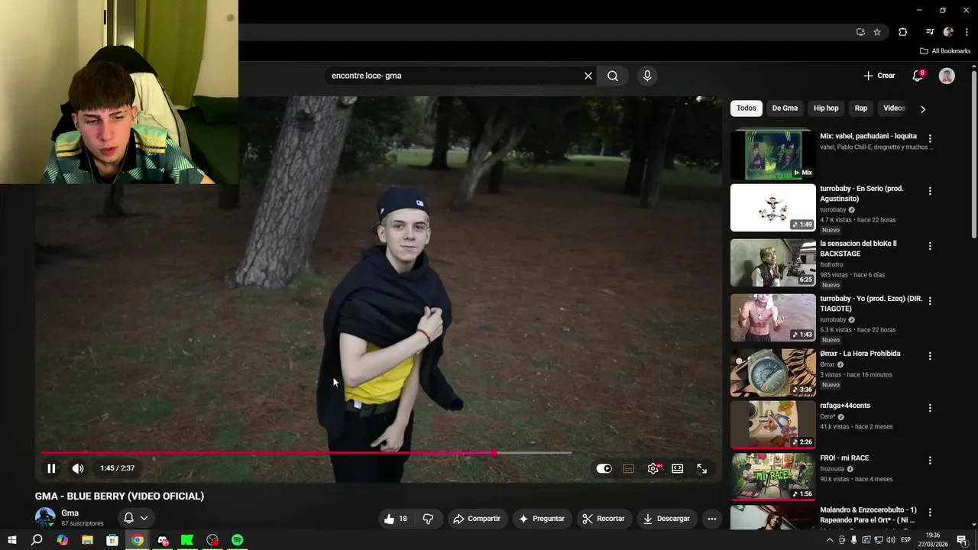
Task: Open options for 'FRO! - mi RACE'
Action: [930, 461]
